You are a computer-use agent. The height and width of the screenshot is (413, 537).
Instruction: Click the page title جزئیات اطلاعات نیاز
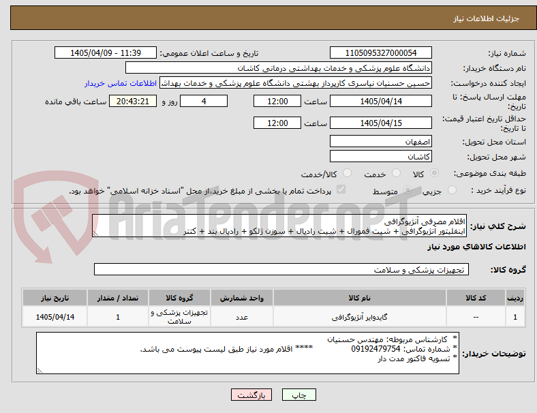click(487, 18)
